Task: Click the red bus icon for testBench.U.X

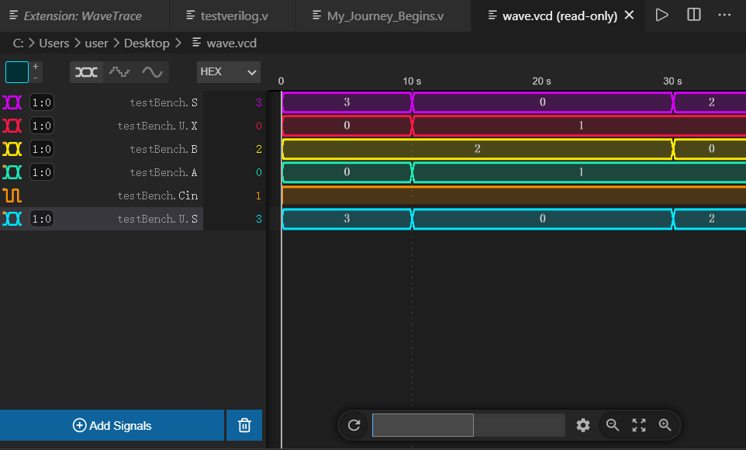Action: [12, 126]
